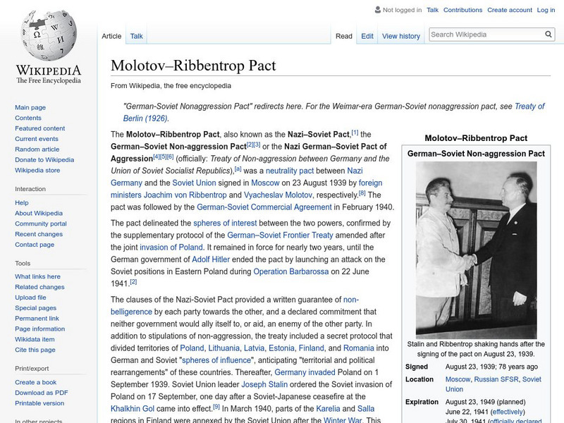
Task: Open Special pages
Action: [36, 307]
